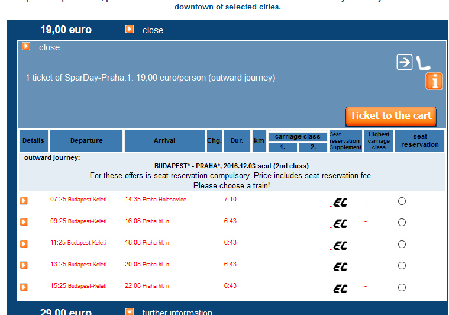Click the 22:08 Praha hl. n. arrival
This screenshot has width=449, height=315.
click(x=148, y=286)
